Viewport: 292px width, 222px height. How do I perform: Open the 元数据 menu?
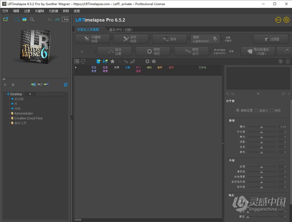click(53, 11)
